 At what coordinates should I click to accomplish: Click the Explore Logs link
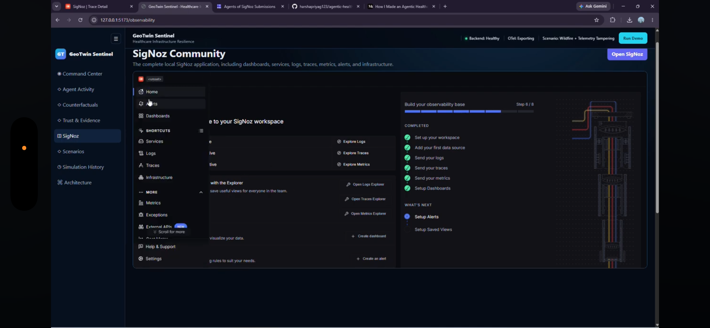pyautogui.click(x=351, y=141)
